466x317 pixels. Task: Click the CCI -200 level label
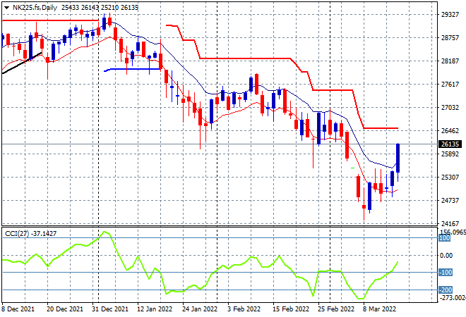tap(446, 290)
